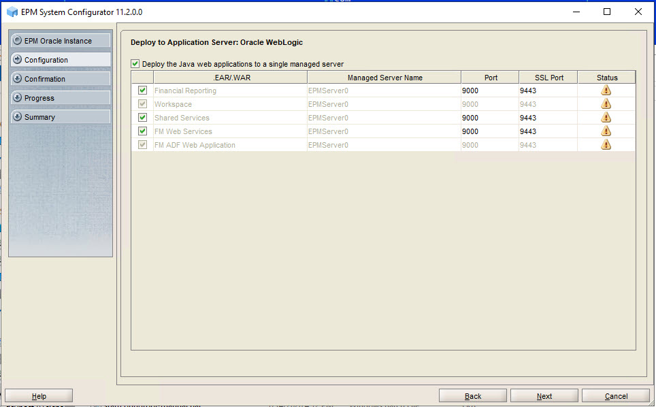Image resolution: width=656 pixels, height=407 pixels.
Task: Select the Confirmation step
Action: (61, 79)
